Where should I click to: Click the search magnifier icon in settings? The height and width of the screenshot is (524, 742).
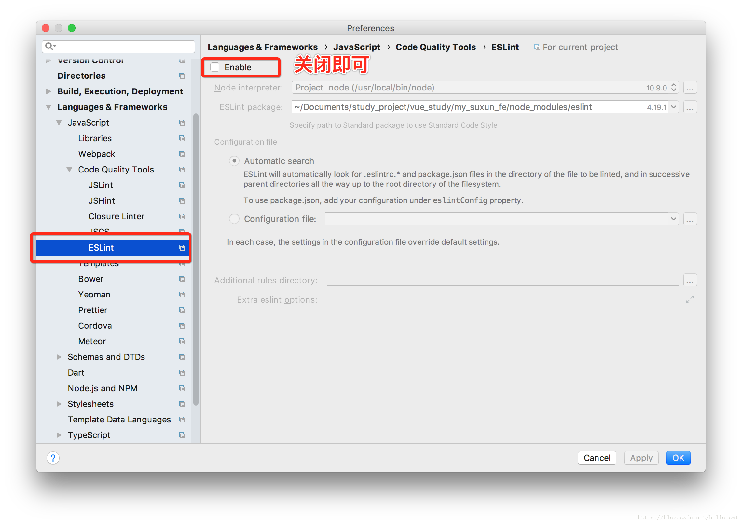[50, 46]
